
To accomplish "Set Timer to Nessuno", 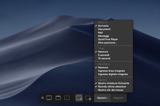I will point(114,52).
